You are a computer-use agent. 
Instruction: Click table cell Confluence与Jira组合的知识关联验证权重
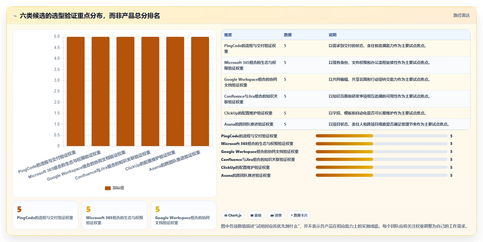click(251, 99)
